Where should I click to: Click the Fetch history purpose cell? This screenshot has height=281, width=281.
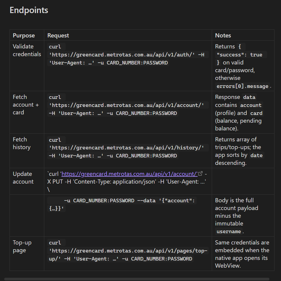pyautogui.click(x=22, y=143)
